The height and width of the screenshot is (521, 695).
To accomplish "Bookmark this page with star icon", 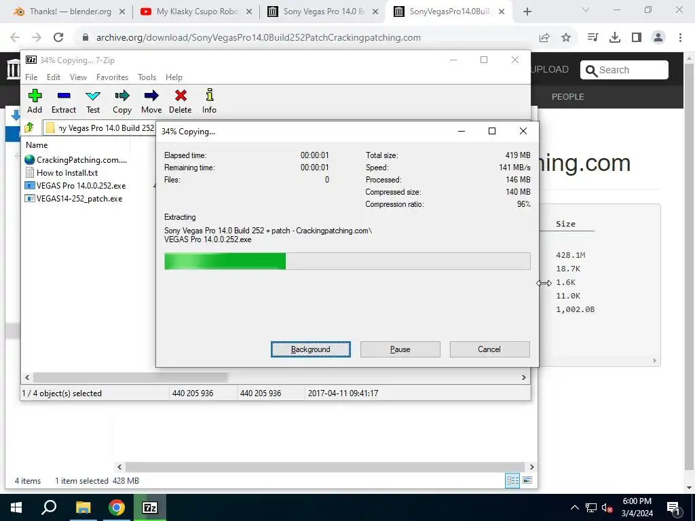I will pyautogui.click(x=566, y=38).
